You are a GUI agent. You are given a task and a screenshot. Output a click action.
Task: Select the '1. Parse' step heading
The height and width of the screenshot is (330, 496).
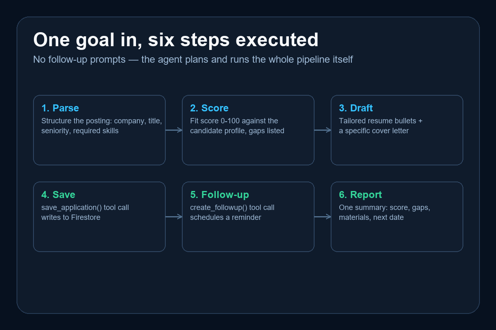tap(60, 108)
